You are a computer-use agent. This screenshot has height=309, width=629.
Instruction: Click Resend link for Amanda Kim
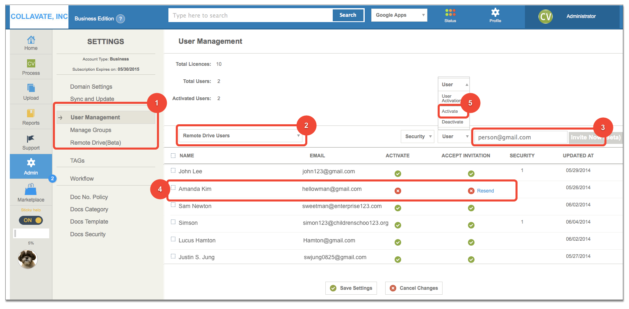pyautogui.click(x=486, y=191)
